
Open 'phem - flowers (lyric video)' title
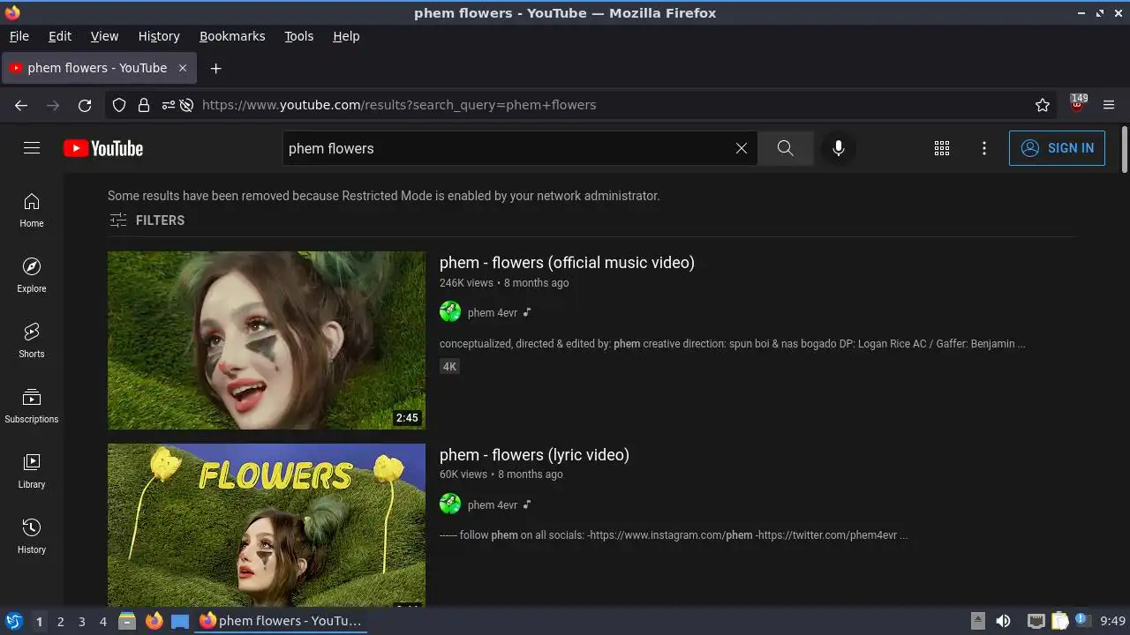click(534, 455)
